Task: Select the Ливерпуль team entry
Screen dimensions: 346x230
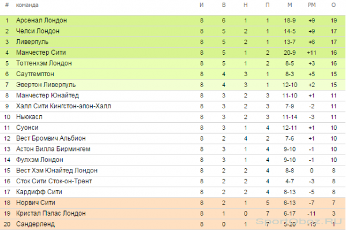Action: tap(32, 42)
